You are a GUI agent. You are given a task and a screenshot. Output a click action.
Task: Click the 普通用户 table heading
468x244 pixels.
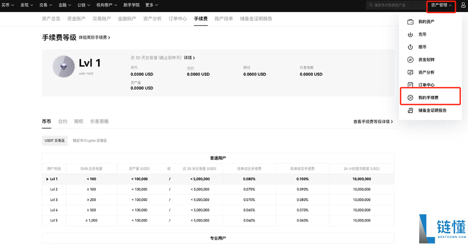click(218, 158)
